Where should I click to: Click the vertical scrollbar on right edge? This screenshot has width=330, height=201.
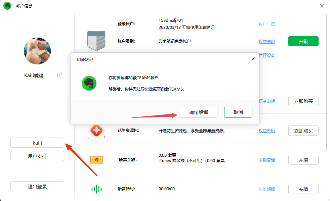click(x=327, y=82)
